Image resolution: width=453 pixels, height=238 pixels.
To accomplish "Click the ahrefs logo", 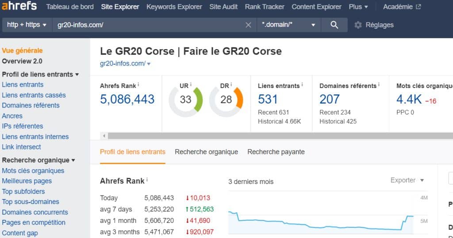I will coord(19,6).
